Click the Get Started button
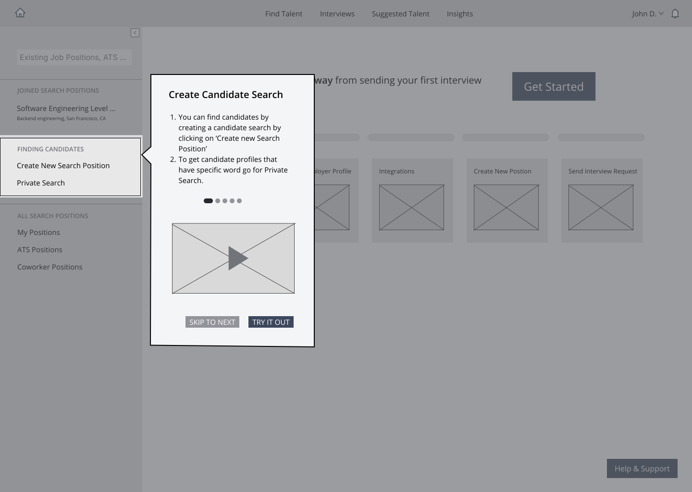This screenshot has width=692, height=492. (554, 86)
